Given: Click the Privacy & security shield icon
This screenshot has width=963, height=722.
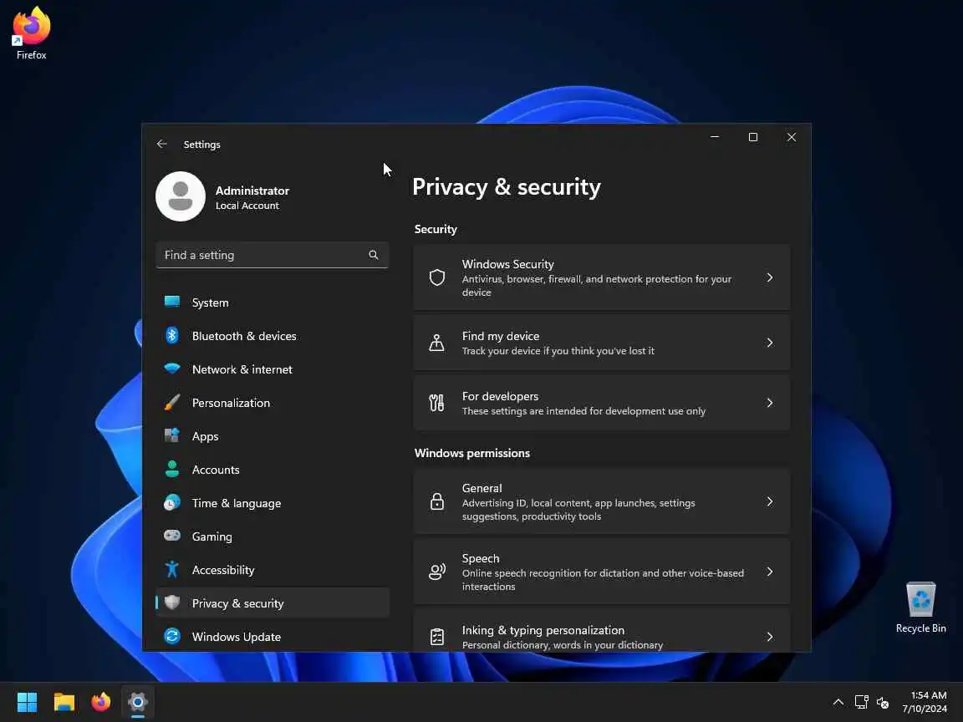Looking at the screenshot, I should pos(172,603).
